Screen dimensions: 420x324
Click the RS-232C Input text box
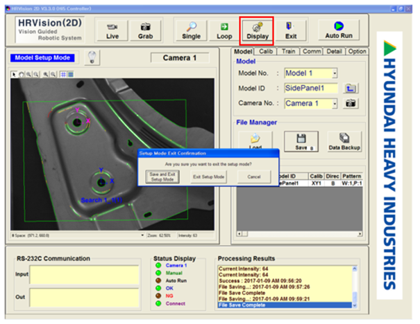[85, 274]
